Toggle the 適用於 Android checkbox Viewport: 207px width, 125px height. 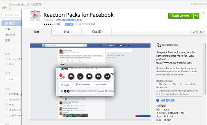[7, 110]
